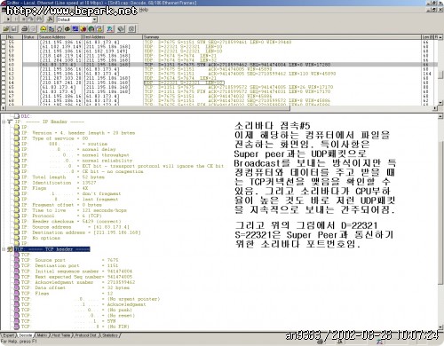This screenshot has height=346, width=444.
Task: Select TCP Destination port 1151 line
Action: click(x=69, y=265)
